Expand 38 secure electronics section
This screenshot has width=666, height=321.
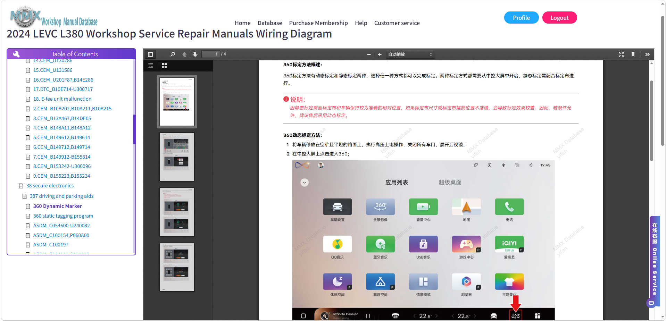tap(50, 186)
